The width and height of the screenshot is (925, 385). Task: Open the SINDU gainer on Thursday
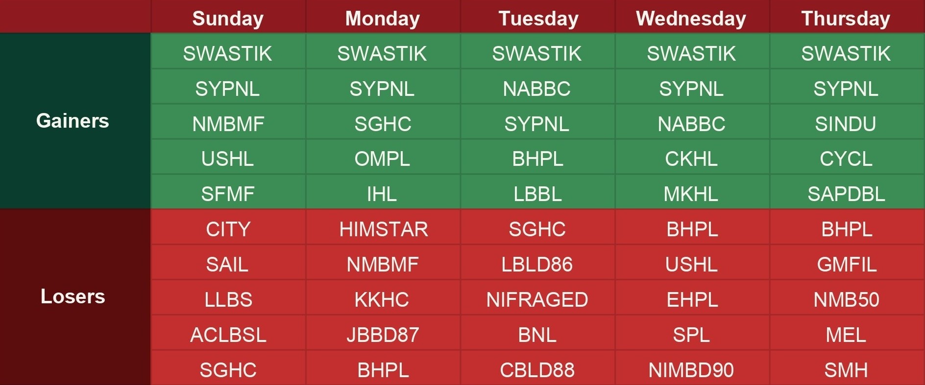[x=846, y=124]
